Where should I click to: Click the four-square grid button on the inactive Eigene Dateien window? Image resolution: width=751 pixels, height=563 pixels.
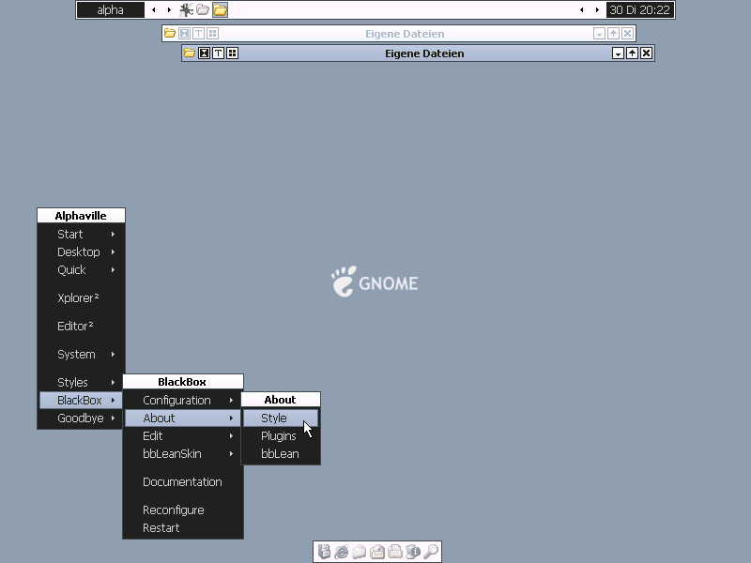(x=213, y=33)
